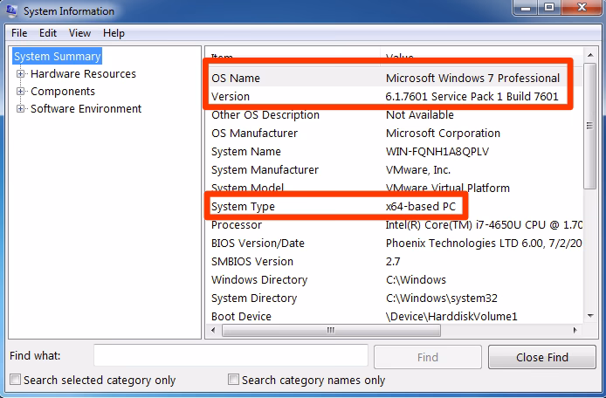Image resolution: width=606 pixels, height=398 pixels.
Task: Click the System Information title bar icon
Action: [11, 11]
